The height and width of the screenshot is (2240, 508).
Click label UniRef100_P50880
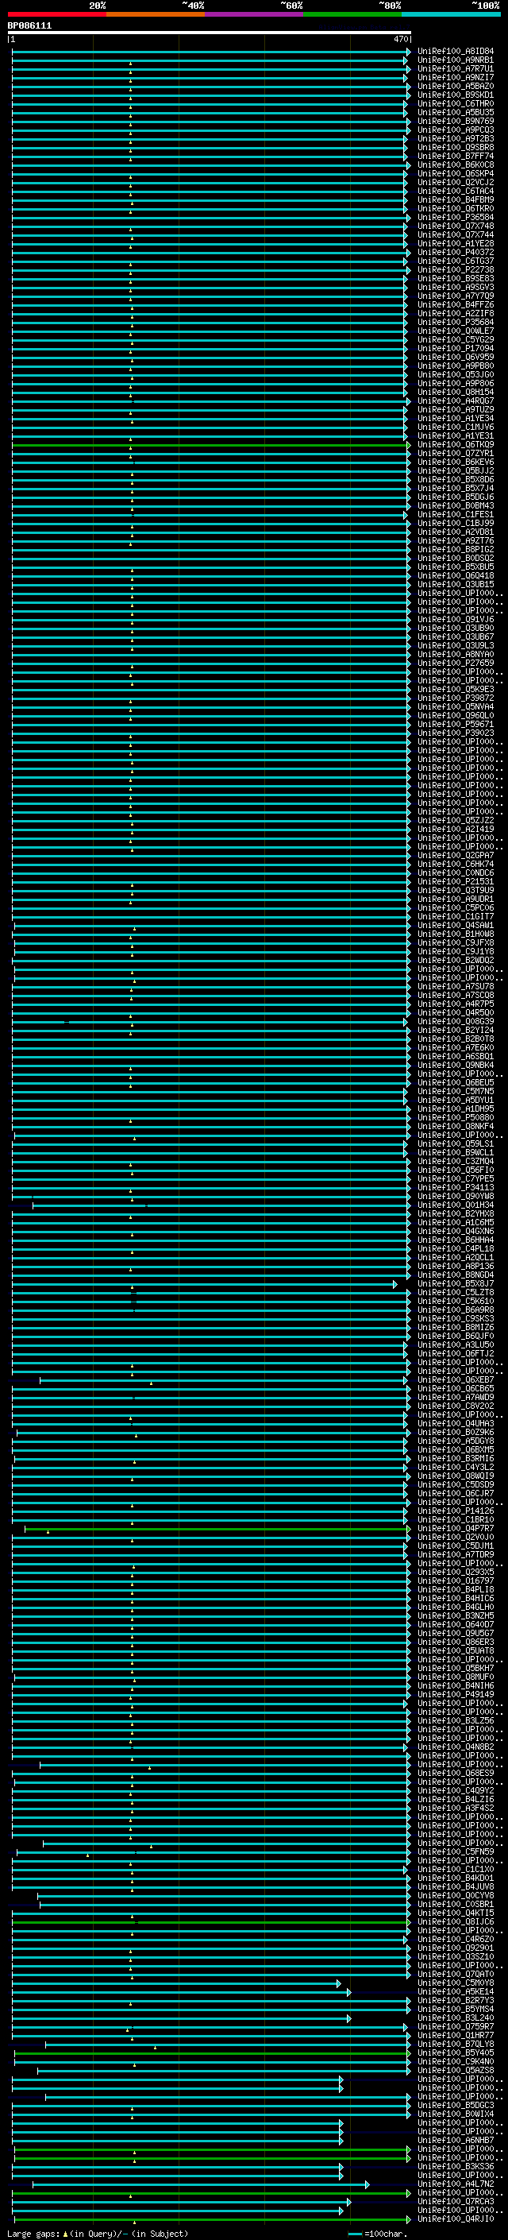pyautogui.click(x=456, y=1117)
